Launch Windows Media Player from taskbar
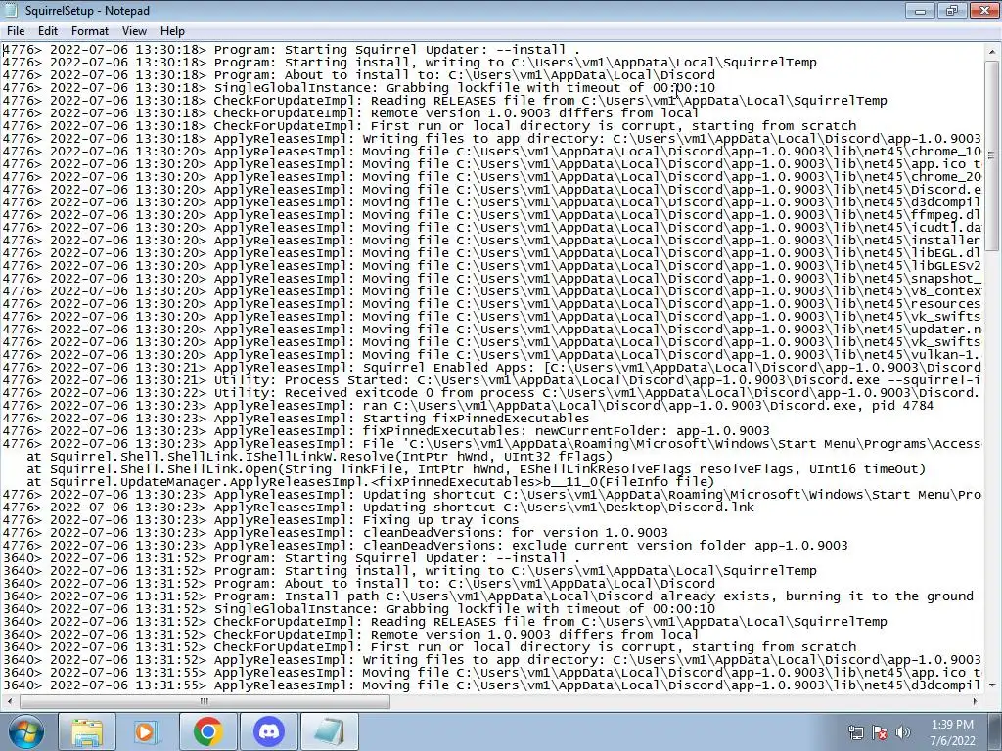 147,731
